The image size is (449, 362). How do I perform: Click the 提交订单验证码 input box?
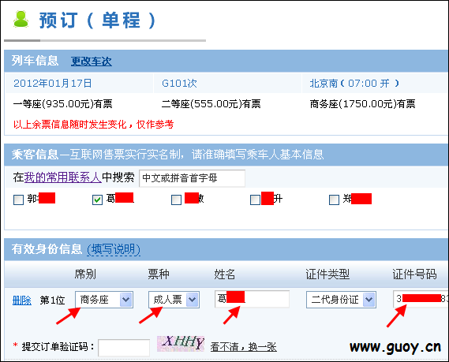pos(124,348)
